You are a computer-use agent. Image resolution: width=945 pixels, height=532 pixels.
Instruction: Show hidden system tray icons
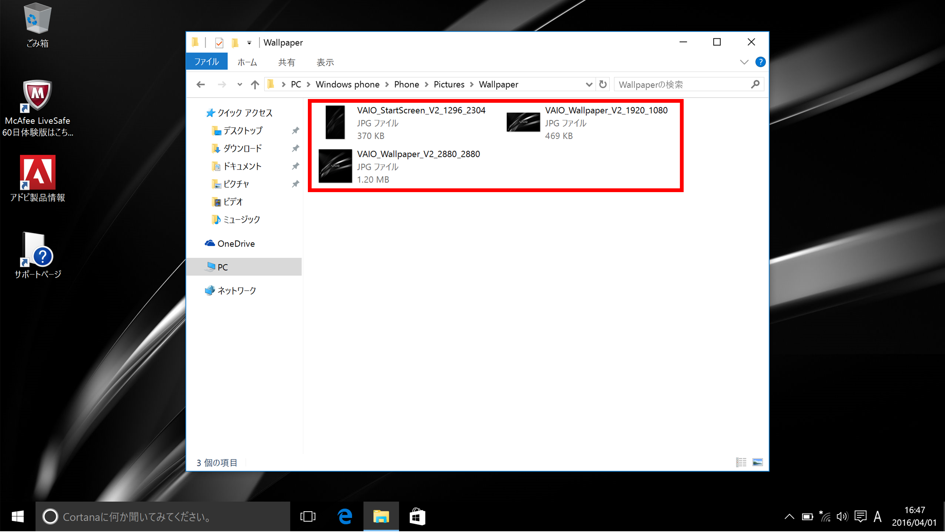(789, 516)
